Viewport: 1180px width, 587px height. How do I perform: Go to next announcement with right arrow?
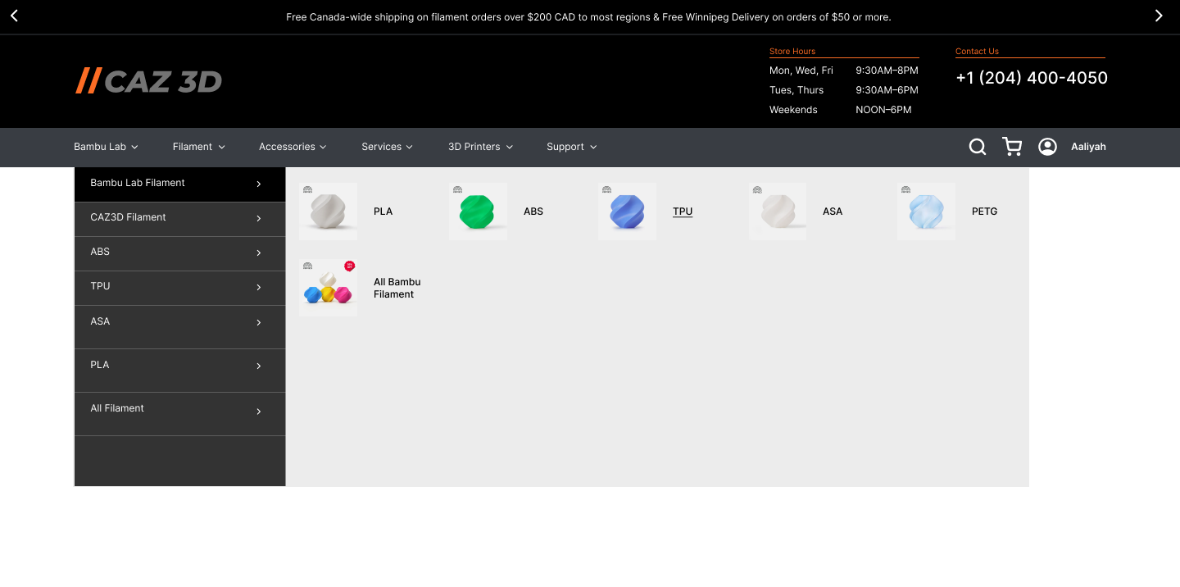(1159, 16)
